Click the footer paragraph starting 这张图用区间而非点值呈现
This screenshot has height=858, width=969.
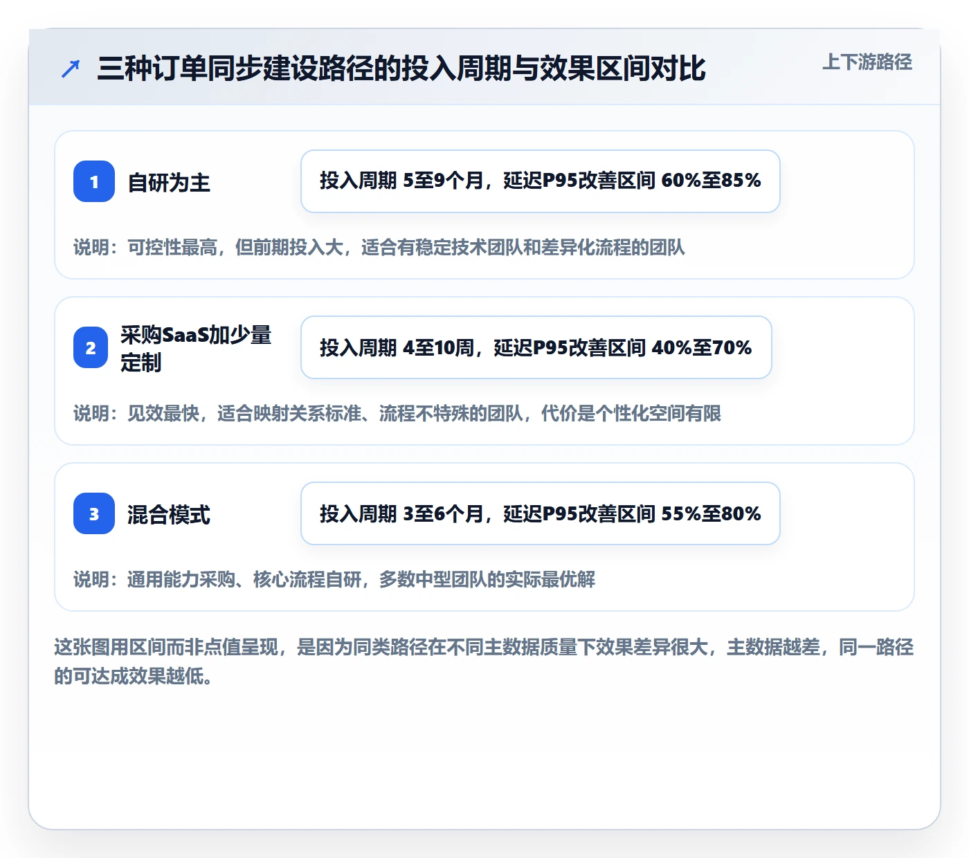click(x=484, y=661)
